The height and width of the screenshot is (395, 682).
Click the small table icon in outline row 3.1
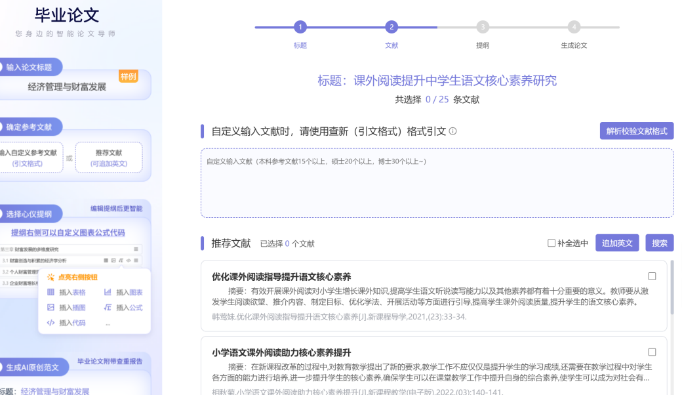coord(106,260)
